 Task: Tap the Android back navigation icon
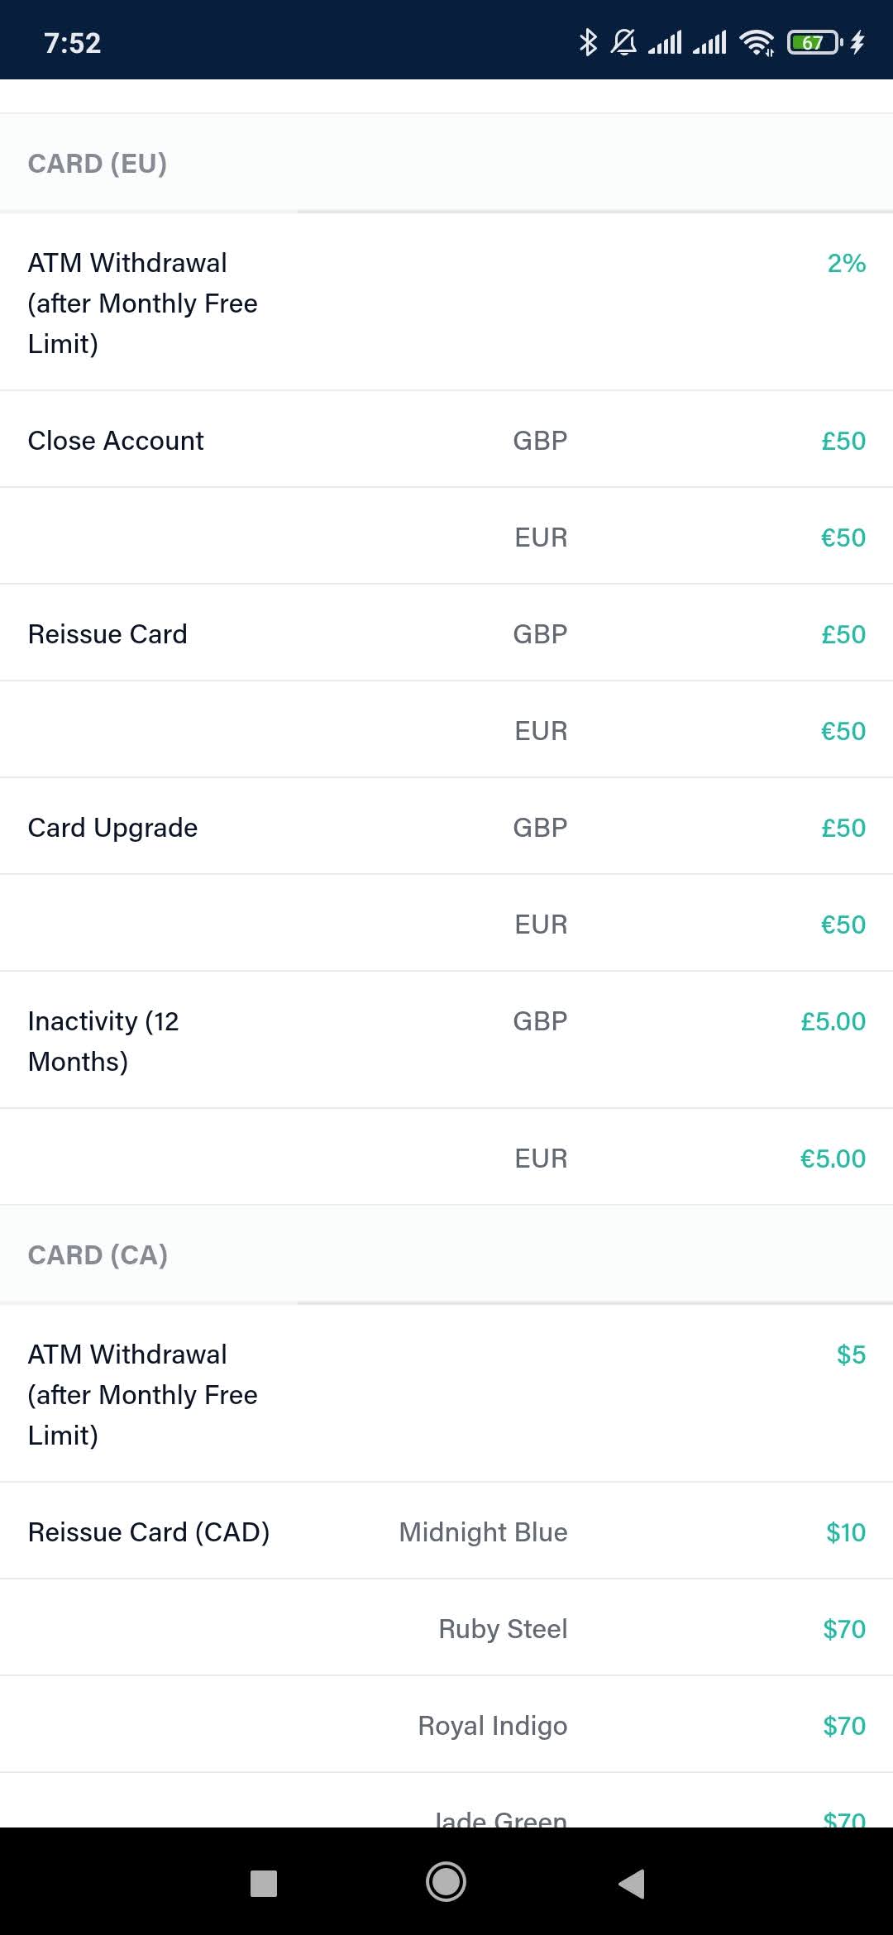pos(632,1884)
